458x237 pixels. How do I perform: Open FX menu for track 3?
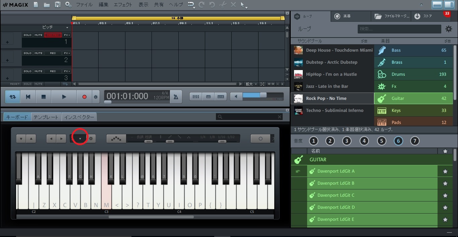coord(67,71)
